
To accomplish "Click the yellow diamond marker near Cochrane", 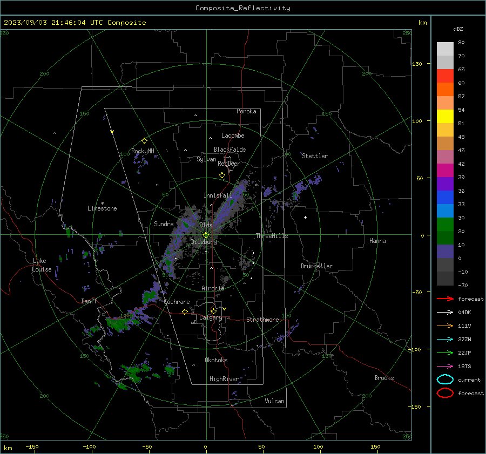I will pyautogui.click(x=185, y=311).
